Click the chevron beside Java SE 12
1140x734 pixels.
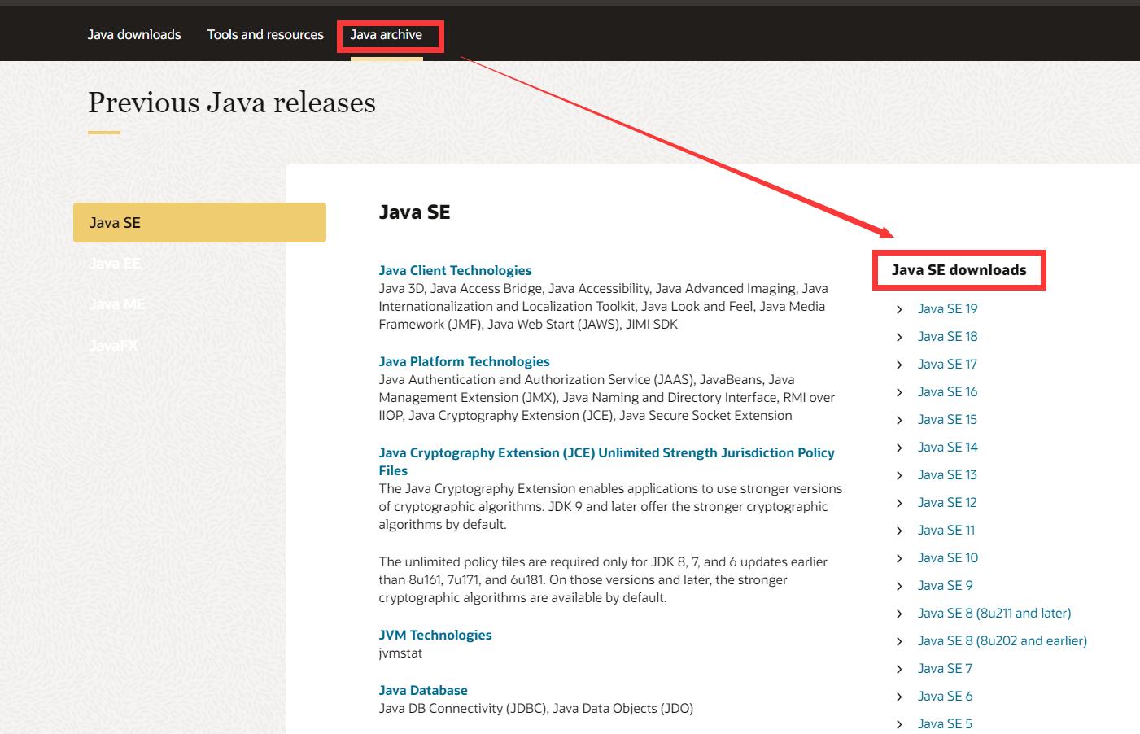(899, 503)
